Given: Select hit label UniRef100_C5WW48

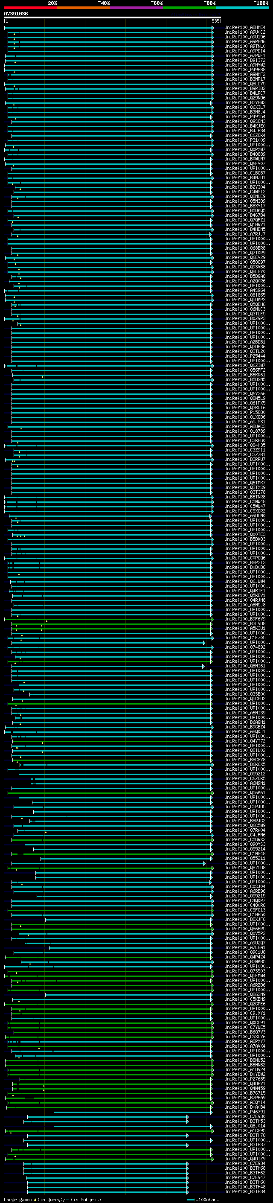Looking at the screenshot, I should (x=245, y=501).
